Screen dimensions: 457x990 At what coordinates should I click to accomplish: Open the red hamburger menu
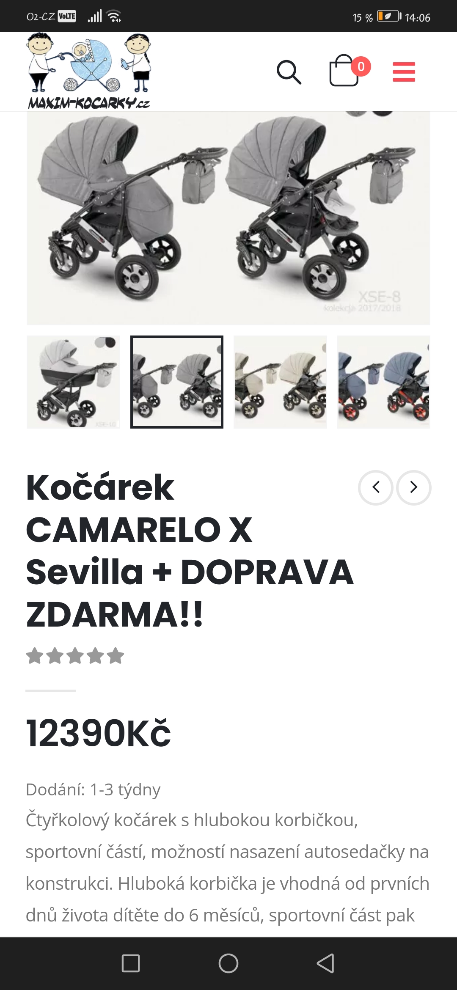404,72
